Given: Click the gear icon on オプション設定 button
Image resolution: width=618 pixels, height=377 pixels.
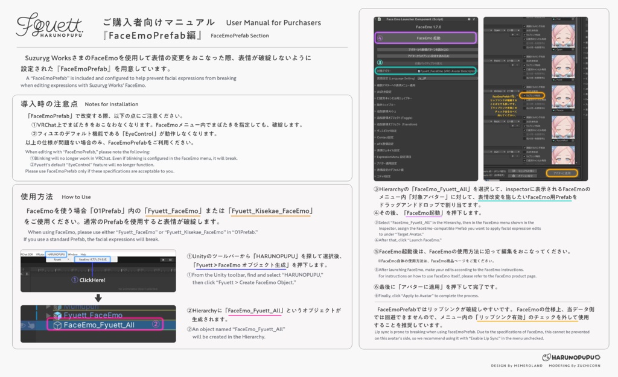Looking at the screenshot, I should 514,176.
